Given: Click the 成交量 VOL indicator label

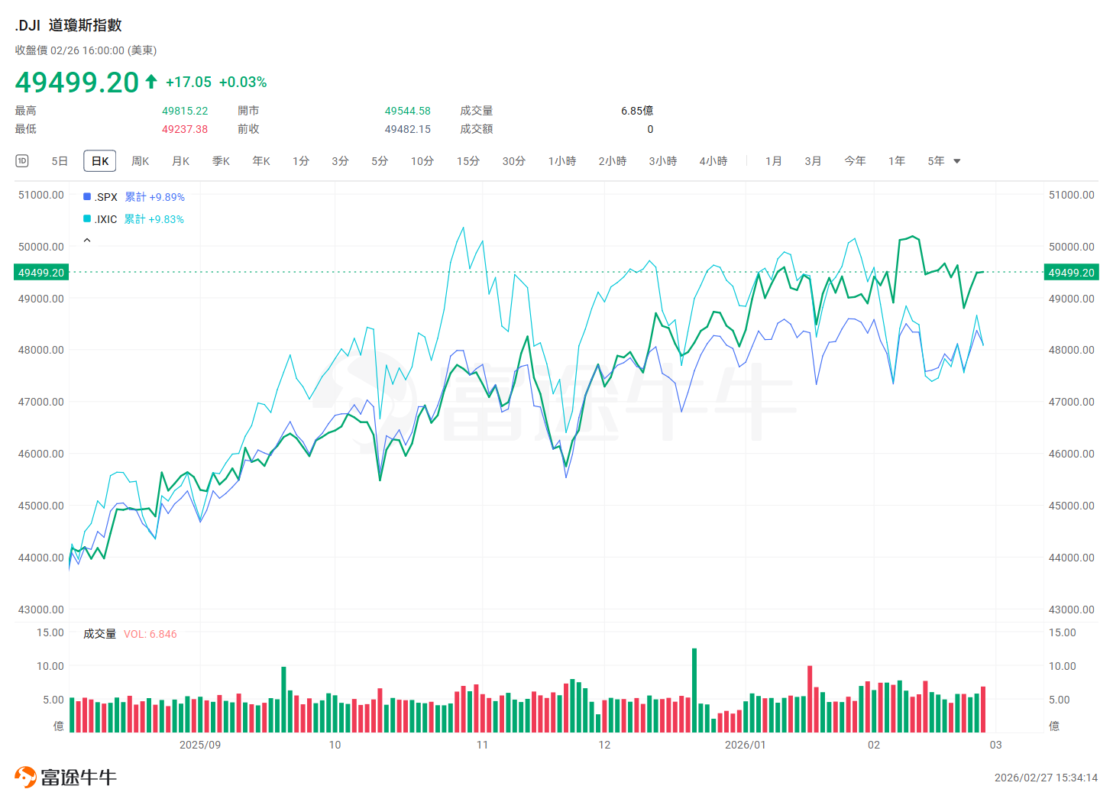Looking at the screenshot, I should [x=130, y=634].
